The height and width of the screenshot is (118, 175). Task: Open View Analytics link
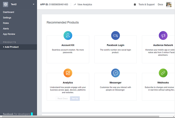pos(84,4)
